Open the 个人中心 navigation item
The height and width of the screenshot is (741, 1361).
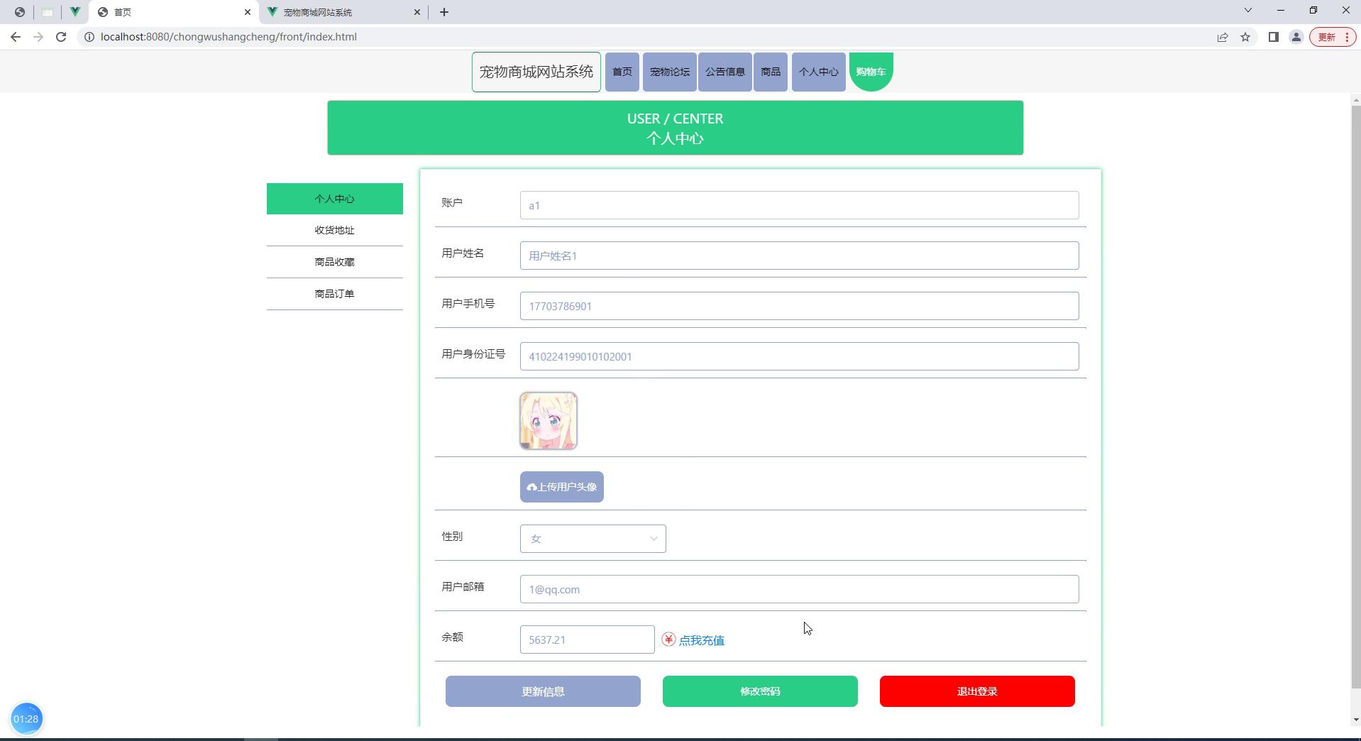pyautogui.click(x=819, y=72)
